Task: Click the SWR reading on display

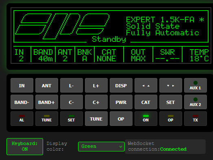Action: 167,55
